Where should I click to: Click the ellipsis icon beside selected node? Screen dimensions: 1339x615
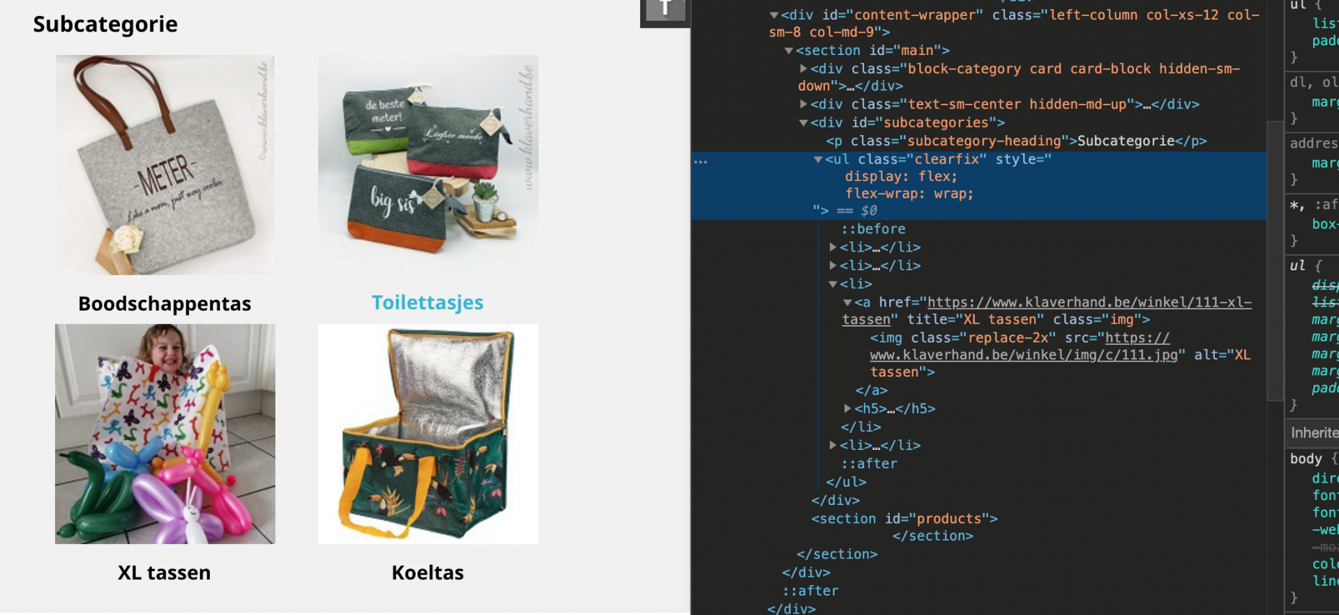pyautogui.click(x=700, y=162)
